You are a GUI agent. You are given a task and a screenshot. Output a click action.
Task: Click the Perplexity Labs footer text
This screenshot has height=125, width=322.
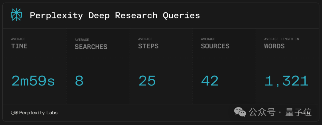click(x=38, y=113)
